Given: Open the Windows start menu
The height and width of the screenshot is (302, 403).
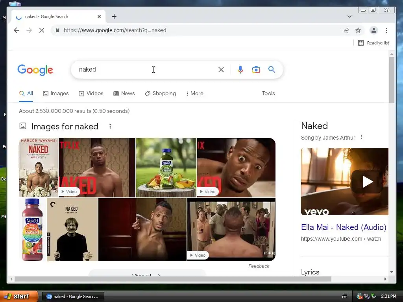Looking at the screenshot, I should [x=19, y=296].
